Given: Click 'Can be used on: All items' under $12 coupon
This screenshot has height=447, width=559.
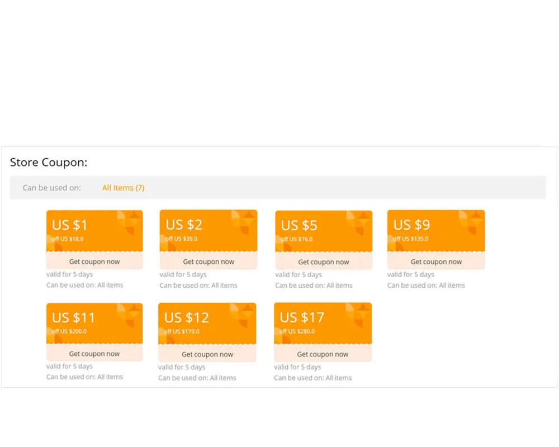Looking at the screenshot, I should tap(197, 378).
